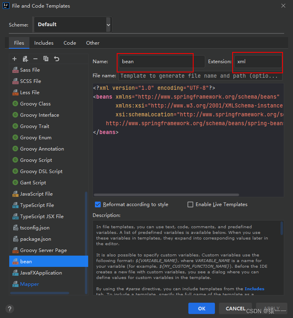Click the Name field containing bean

[162, 62]
